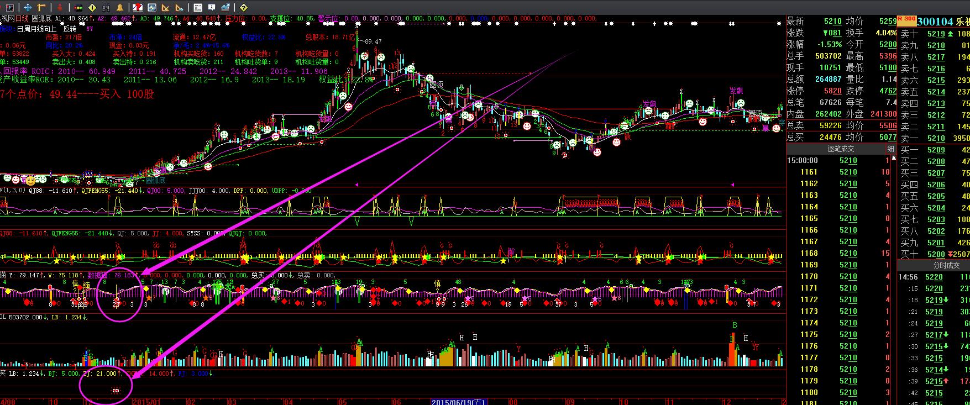
Task: Select the 买十 order row at 5200
Action: click(x=935, y=254)
